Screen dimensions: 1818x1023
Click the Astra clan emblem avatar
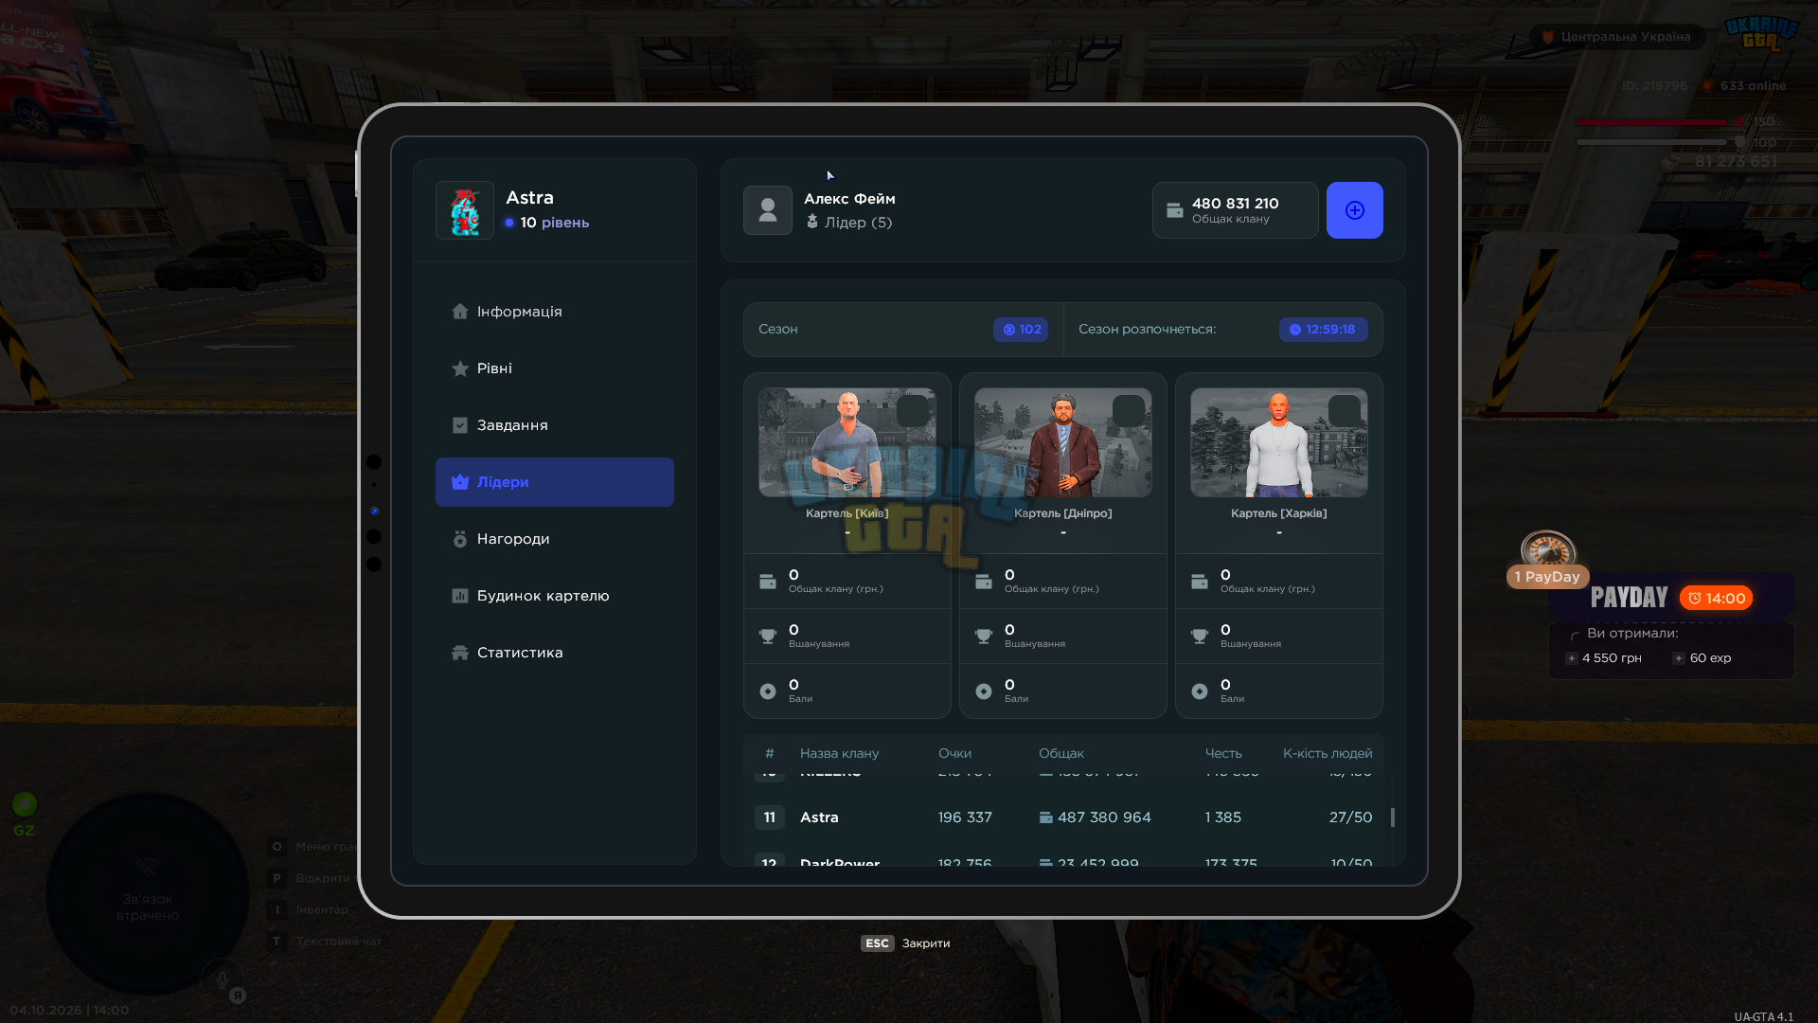tap(465, 210)
